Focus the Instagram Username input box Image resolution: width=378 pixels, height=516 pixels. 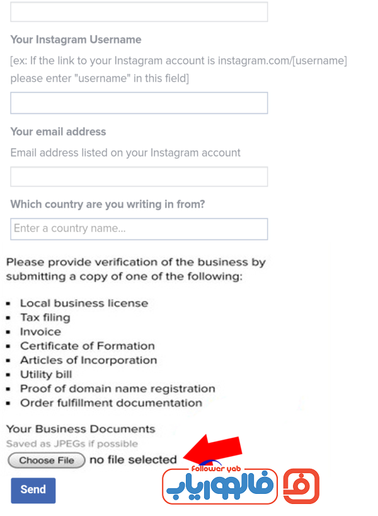tap(139, 103)
